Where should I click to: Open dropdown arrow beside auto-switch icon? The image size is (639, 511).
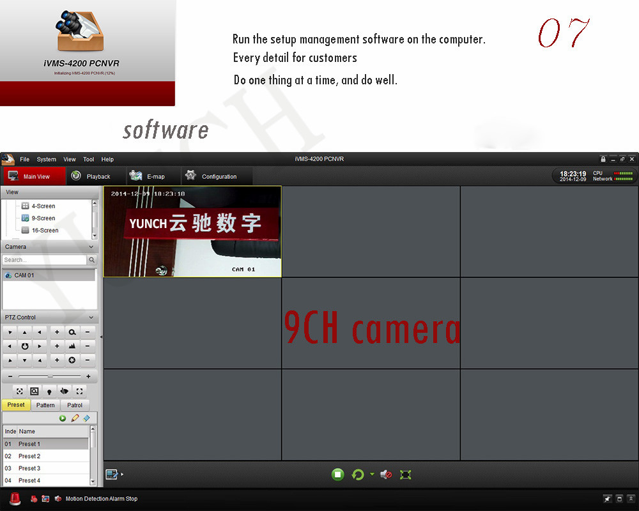click(x=372, y=475)
